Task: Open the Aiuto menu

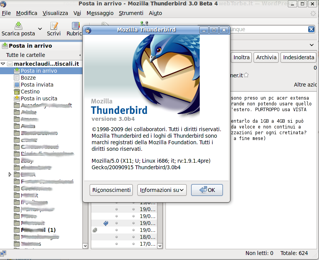Action: click(x=155, y=13)
